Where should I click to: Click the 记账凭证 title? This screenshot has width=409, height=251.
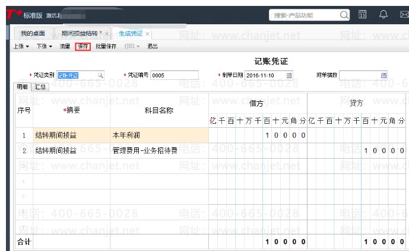click(271, 62)
